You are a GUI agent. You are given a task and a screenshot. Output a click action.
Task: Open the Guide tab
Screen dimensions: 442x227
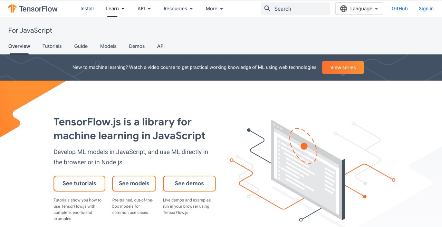(x=81, y=46)
